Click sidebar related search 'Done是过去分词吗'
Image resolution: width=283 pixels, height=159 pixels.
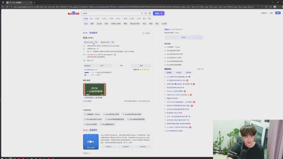173,51
